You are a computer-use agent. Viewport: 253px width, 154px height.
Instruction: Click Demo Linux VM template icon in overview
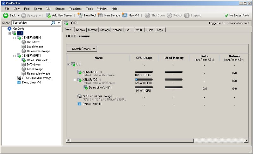79,104
